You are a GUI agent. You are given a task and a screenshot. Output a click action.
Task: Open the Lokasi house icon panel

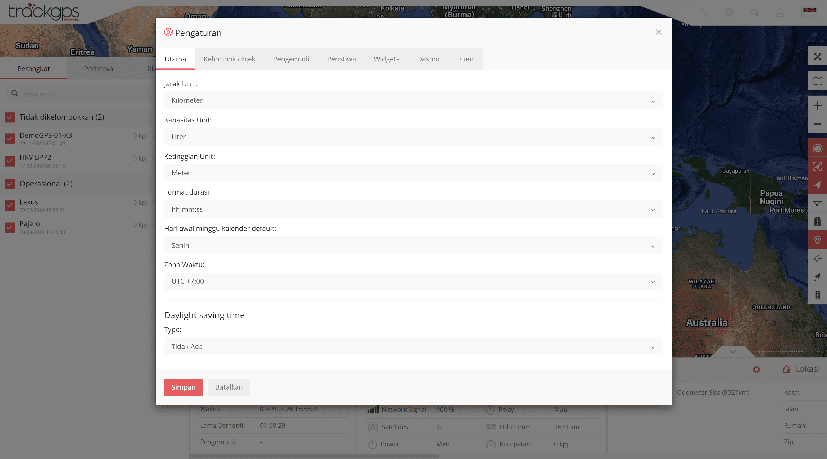click(786, 369)
